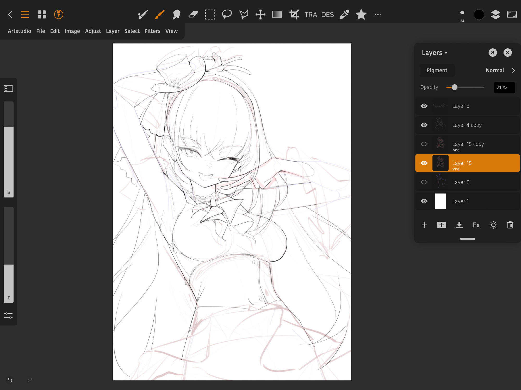Select the Layer 1 white thumbnail
The height and width of the screenshot is (390, 521).
pyautogui.click(x=440, y=201)
